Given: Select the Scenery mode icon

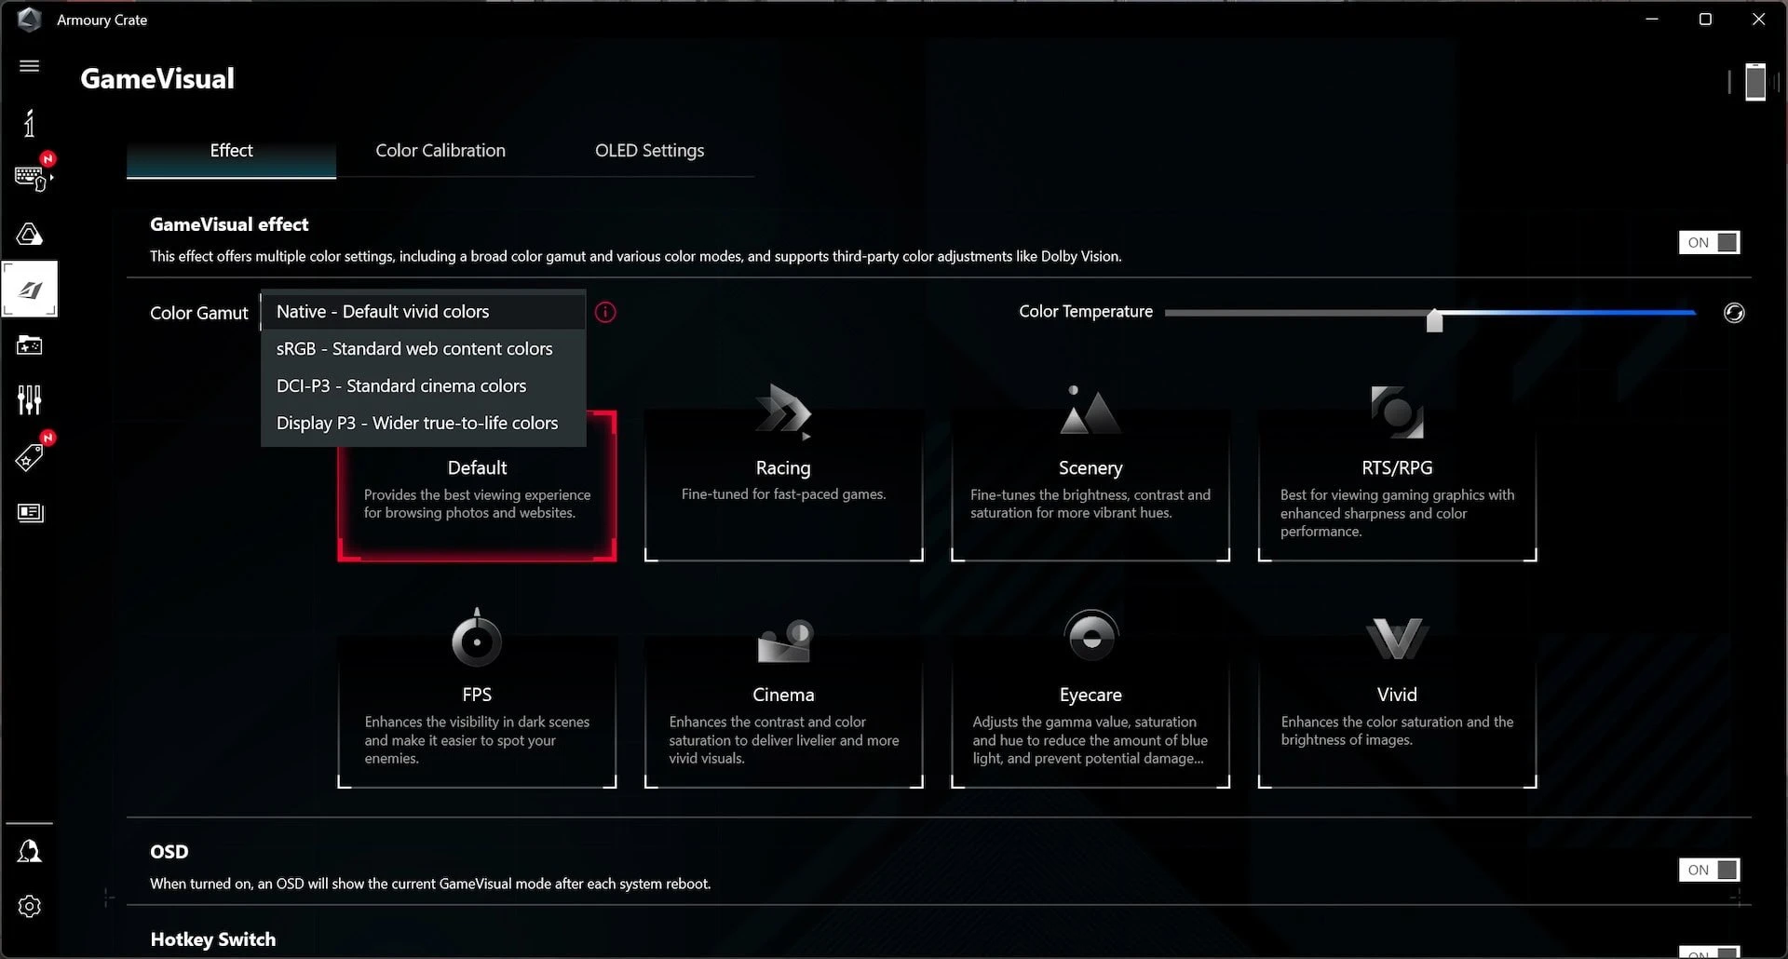Looking at the screenshot, I should point(1090,411).
